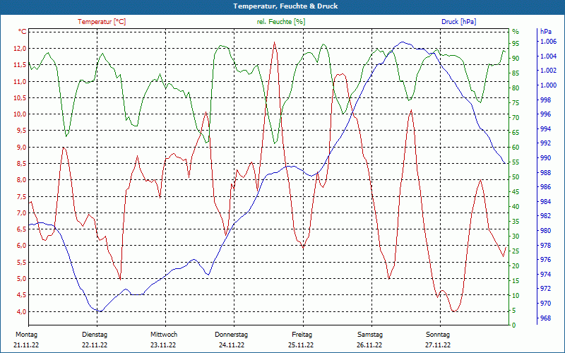
Task: Click the 'Samstag' day label
Action: (370, 335)
